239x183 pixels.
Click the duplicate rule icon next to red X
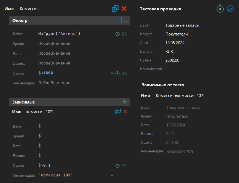tap(115, 8)
